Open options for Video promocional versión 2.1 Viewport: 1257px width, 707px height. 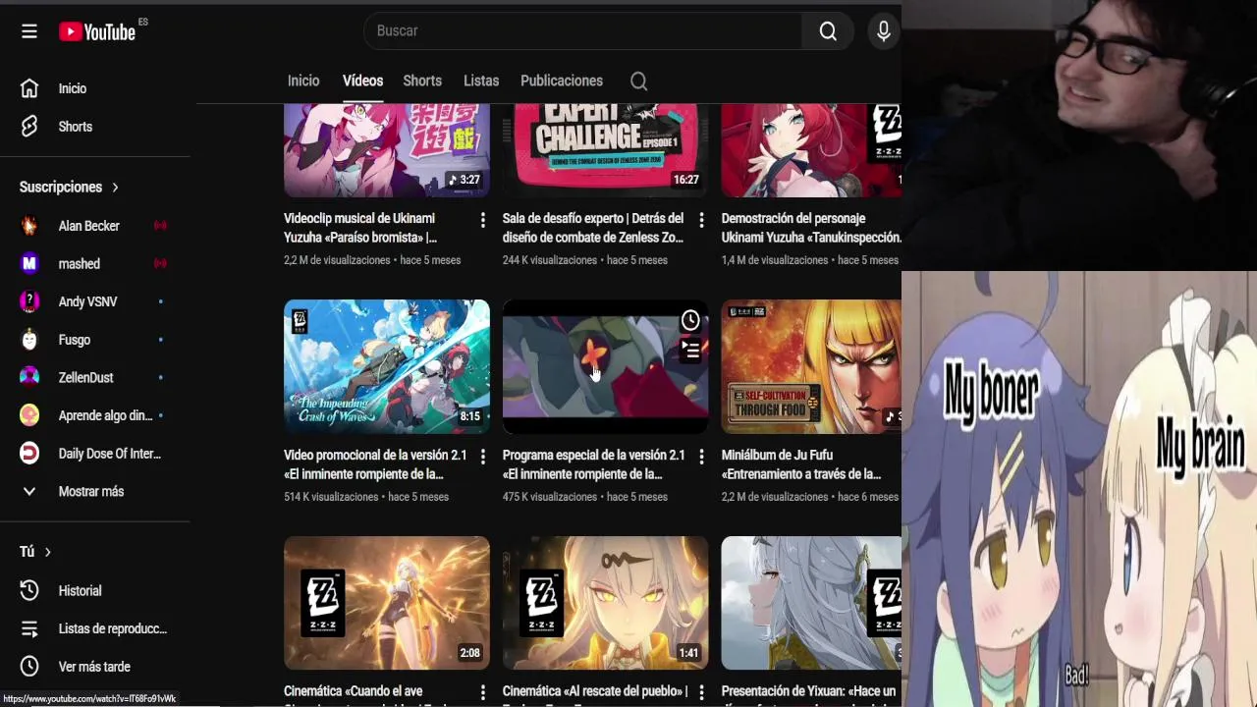click(482, 457)
